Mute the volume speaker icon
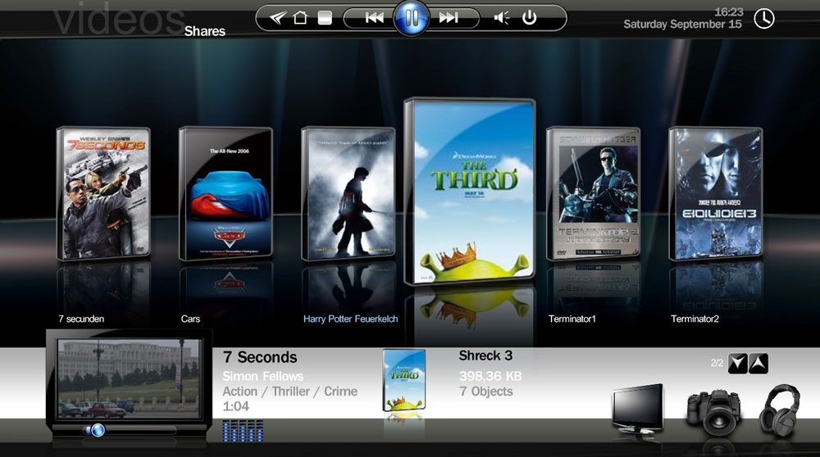 501,18
